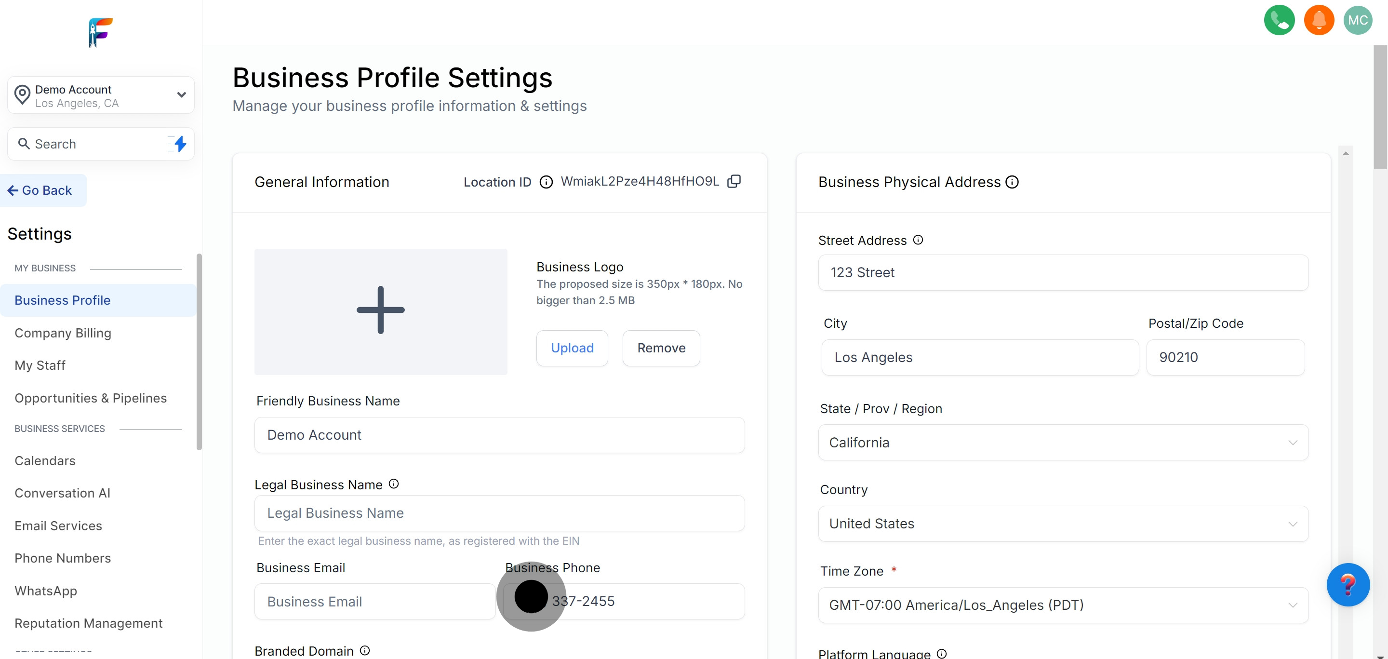Image resolution: width=1388 pixels, height=659 pixels.
Task: Click info icon beside Business Physical Address
Action: coord(1012,182)
